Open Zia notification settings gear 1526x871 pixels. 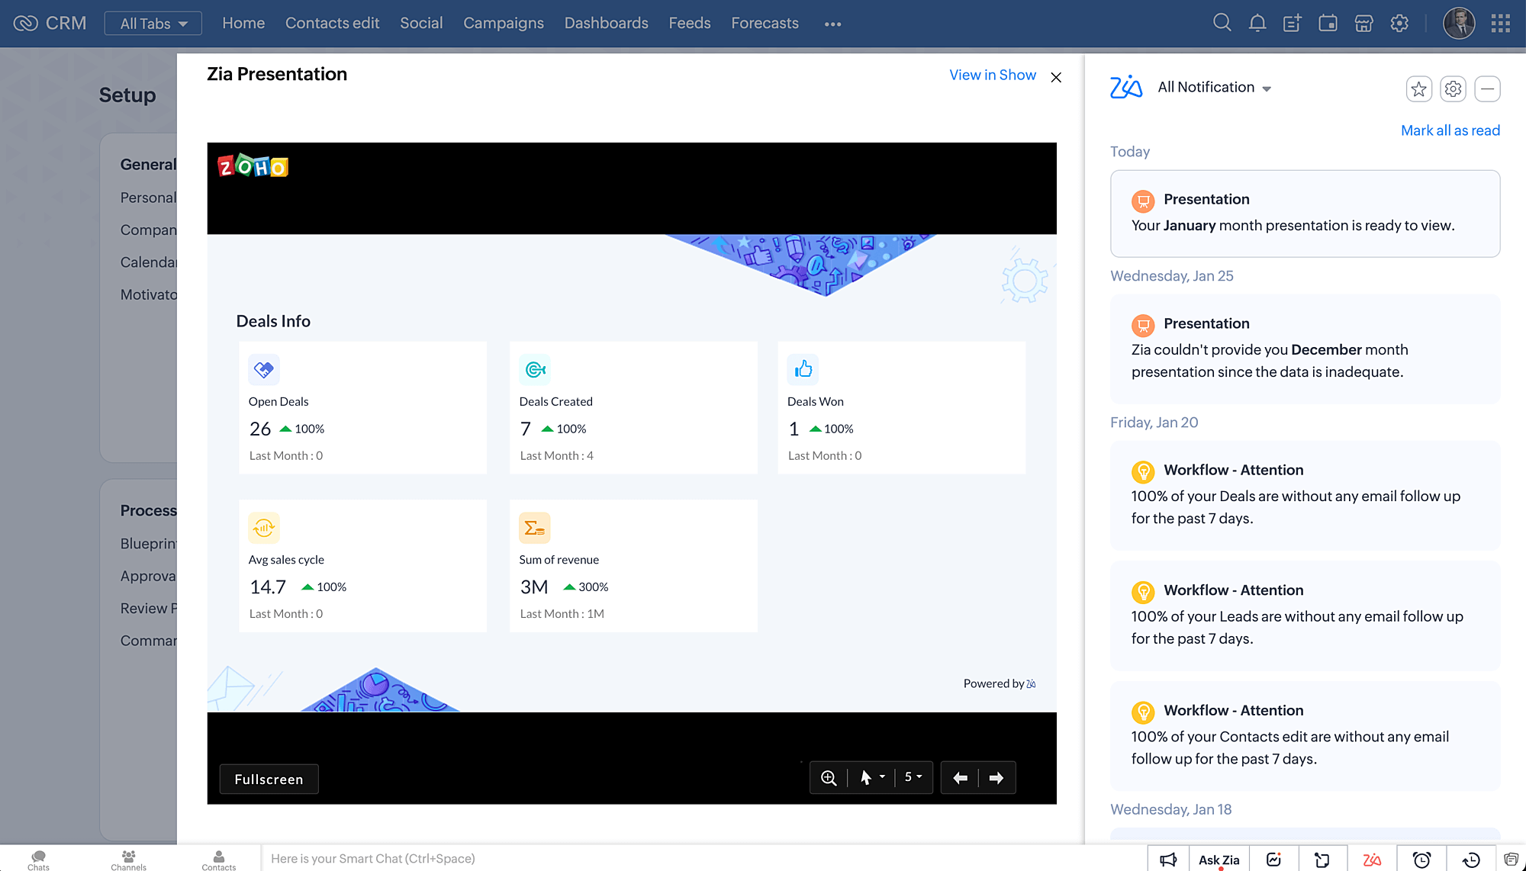pyautogui.click(x=1453, y=89)
